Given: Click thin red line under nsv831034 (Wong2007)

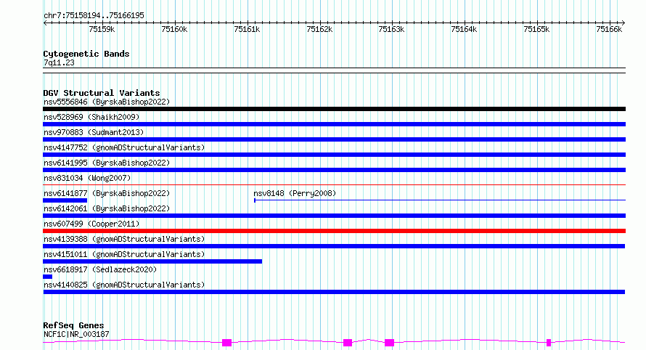Looking at the screenshot, I should (x=334, y=184).
